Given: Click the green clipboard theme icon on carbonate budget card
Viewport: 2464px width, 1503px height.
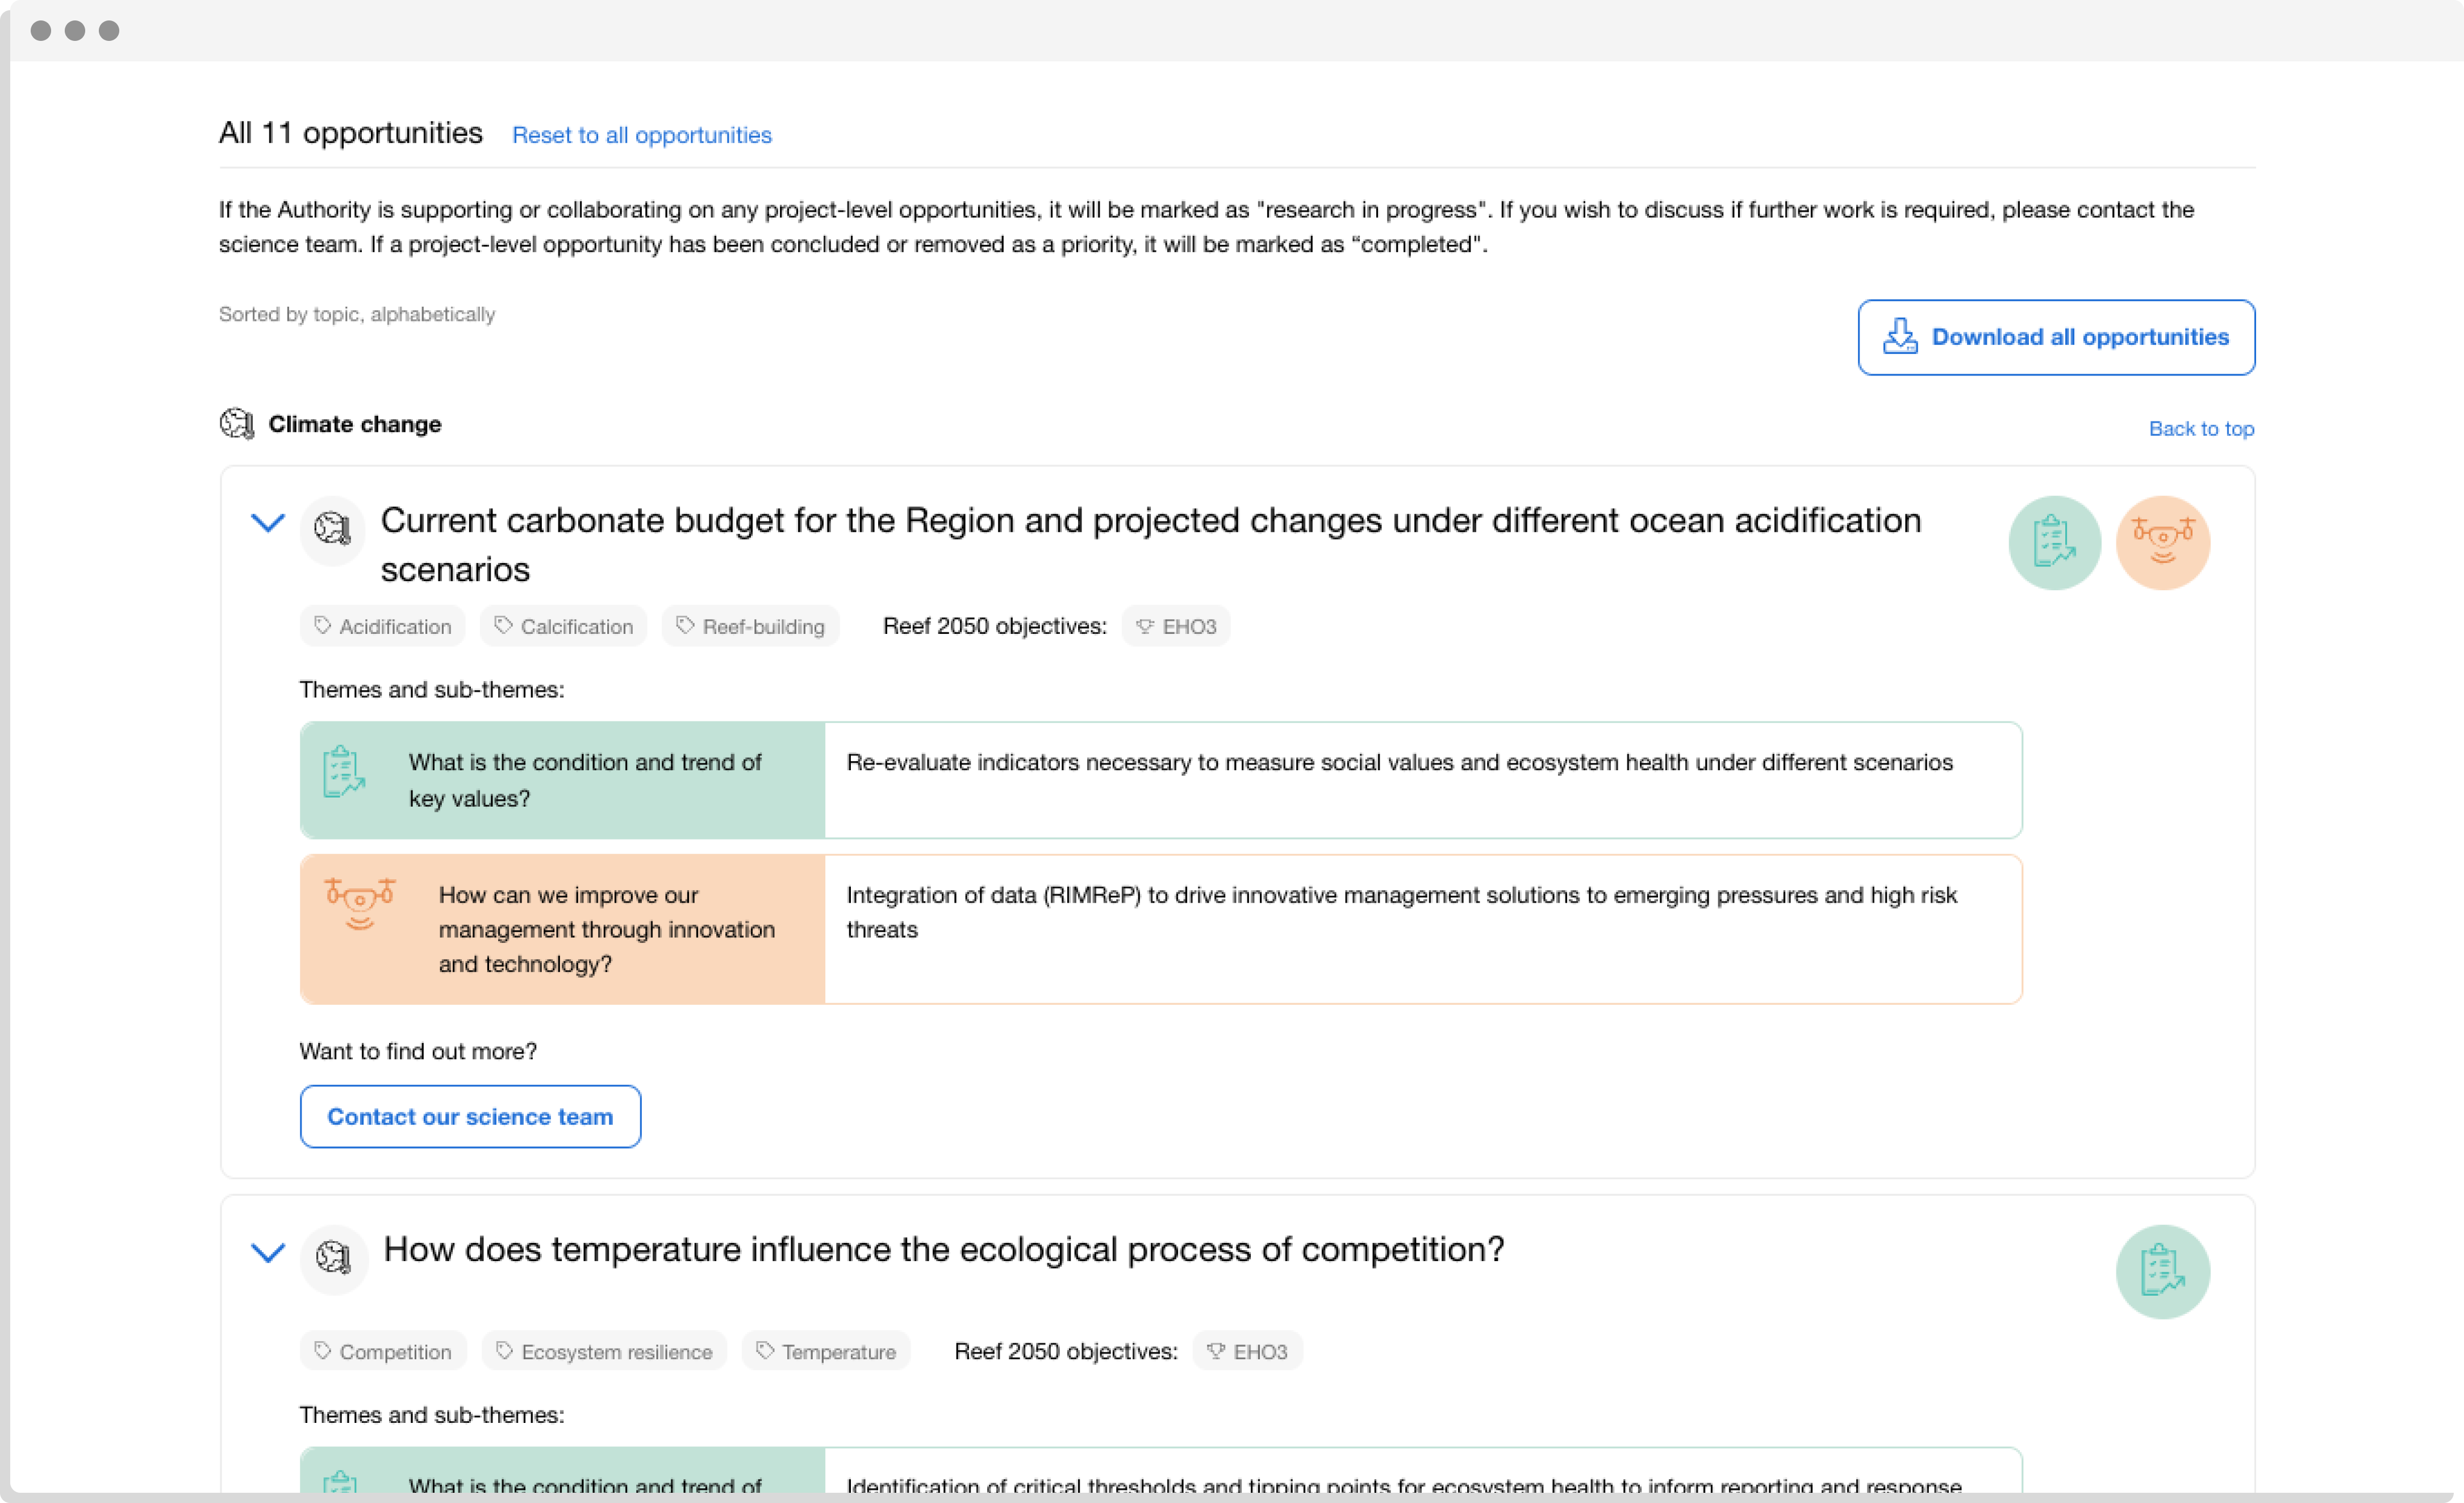Looking at the screenshot, I should point(2054,543).
